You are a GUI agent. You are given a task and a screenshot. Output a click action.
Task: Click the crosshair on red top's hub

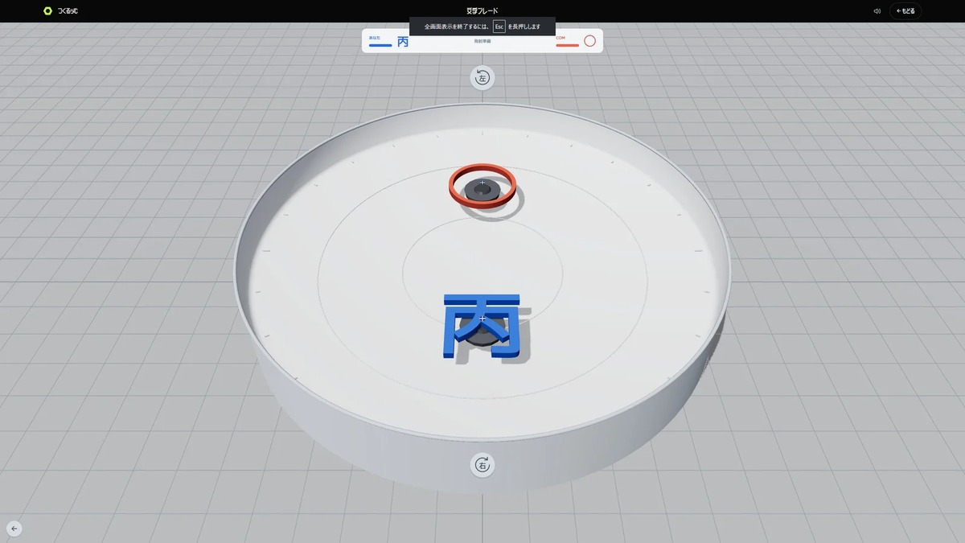click(x=482, y=183)
